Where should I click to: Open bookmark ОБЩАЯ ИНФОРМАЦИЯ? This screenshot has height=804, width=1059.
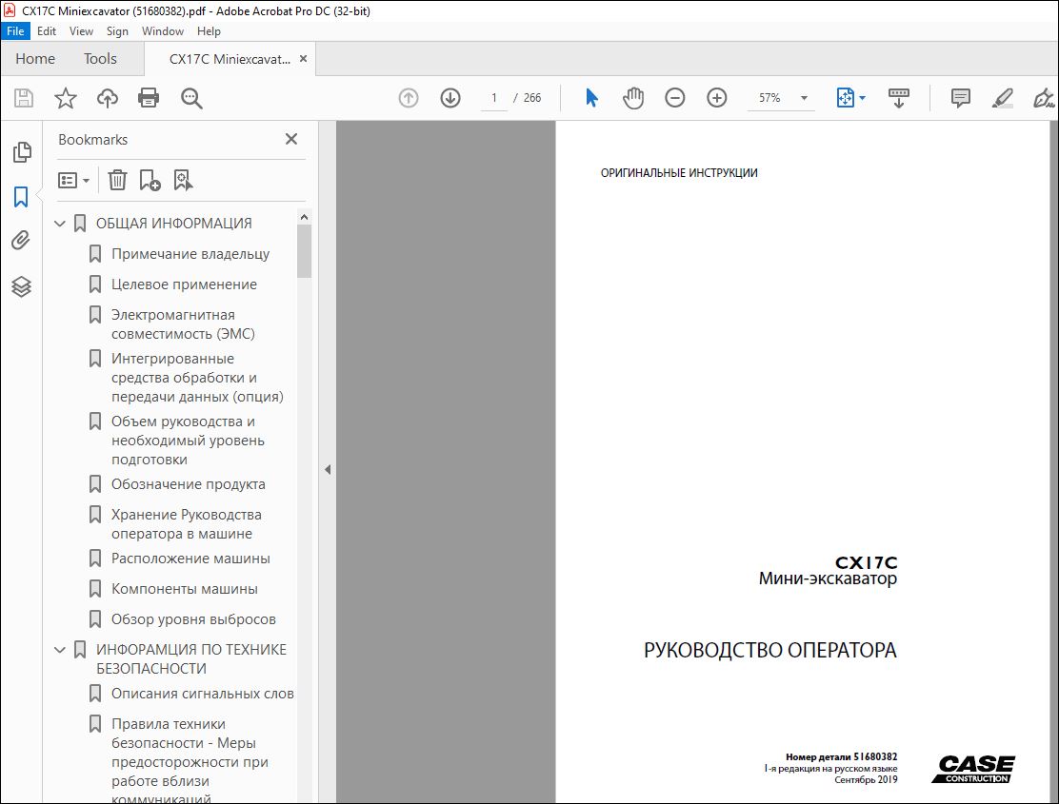pos(173,224)
